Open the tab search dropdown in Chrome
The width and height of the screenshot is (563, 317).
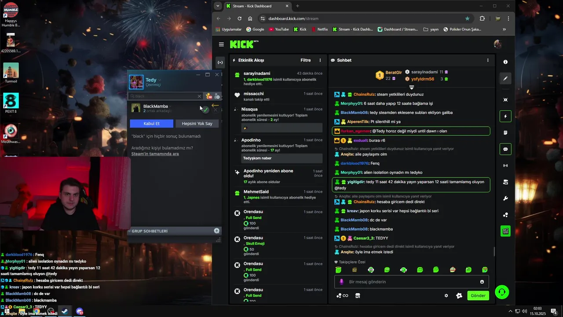(x=218, y=6)
